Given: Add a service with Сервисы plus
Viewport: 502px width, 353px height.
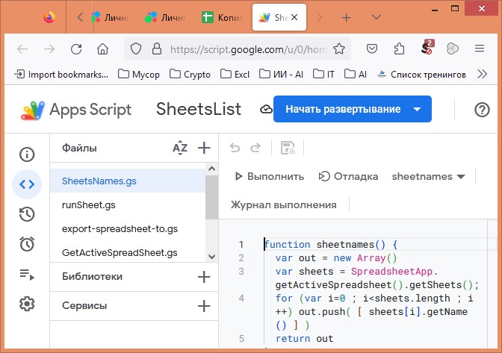Looking at the screenshot, I should coord(204,306).
